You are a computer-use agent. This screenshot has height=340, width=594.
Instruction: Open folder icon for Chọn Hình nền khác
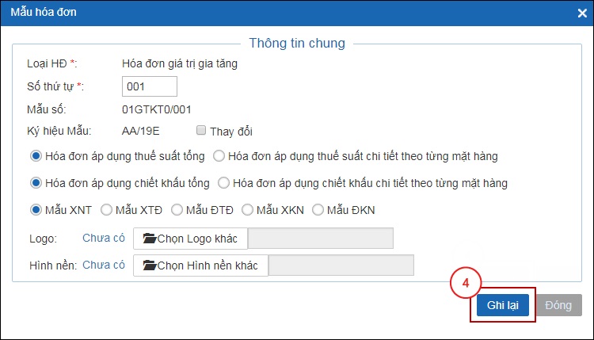150,266
